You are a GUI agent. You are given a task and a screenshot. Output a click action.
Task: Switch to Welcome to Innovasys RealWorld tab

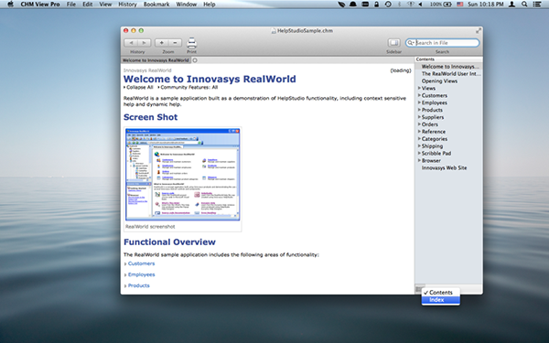point(156,60)
